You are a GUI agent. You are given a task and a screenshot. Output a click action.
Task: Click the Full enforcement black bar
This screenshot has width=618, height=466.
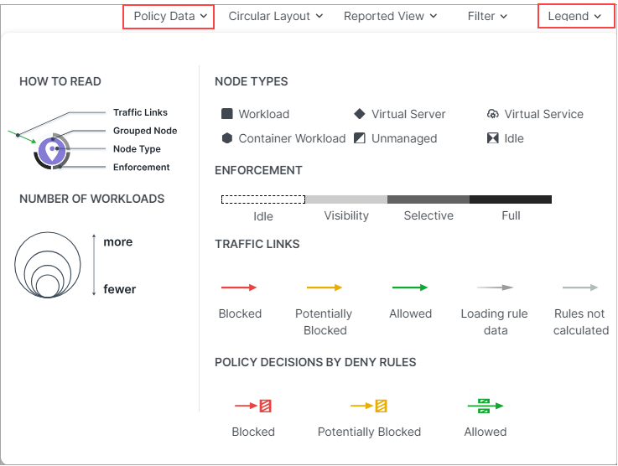pyautogui.click(x=511, y=199)
